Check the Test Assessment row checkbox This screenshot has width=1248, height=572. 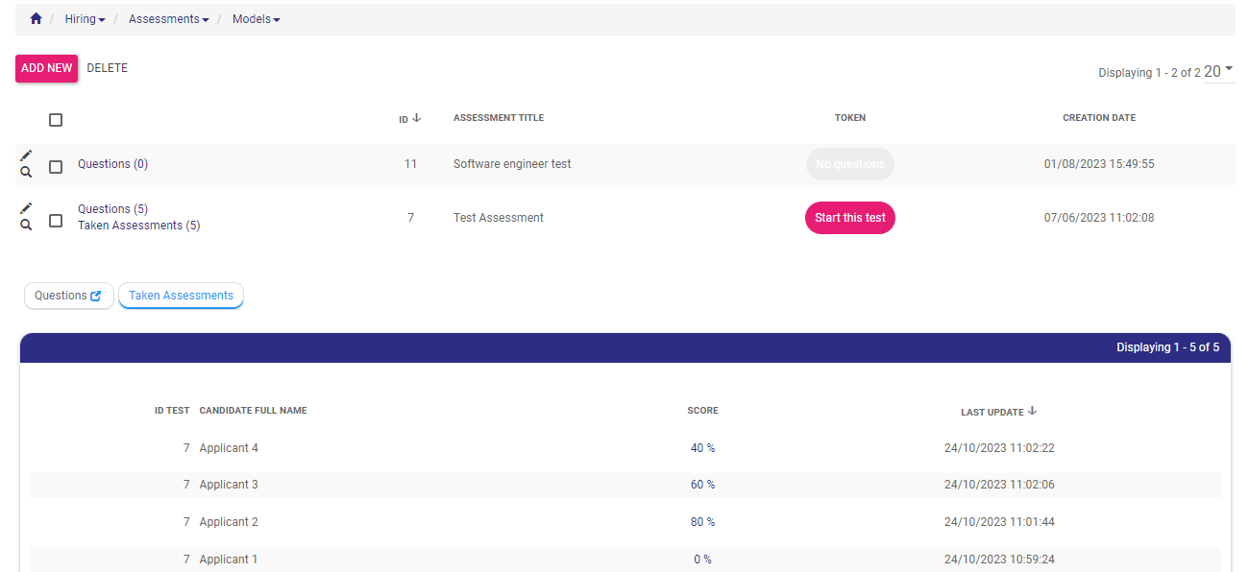[56, 221]
